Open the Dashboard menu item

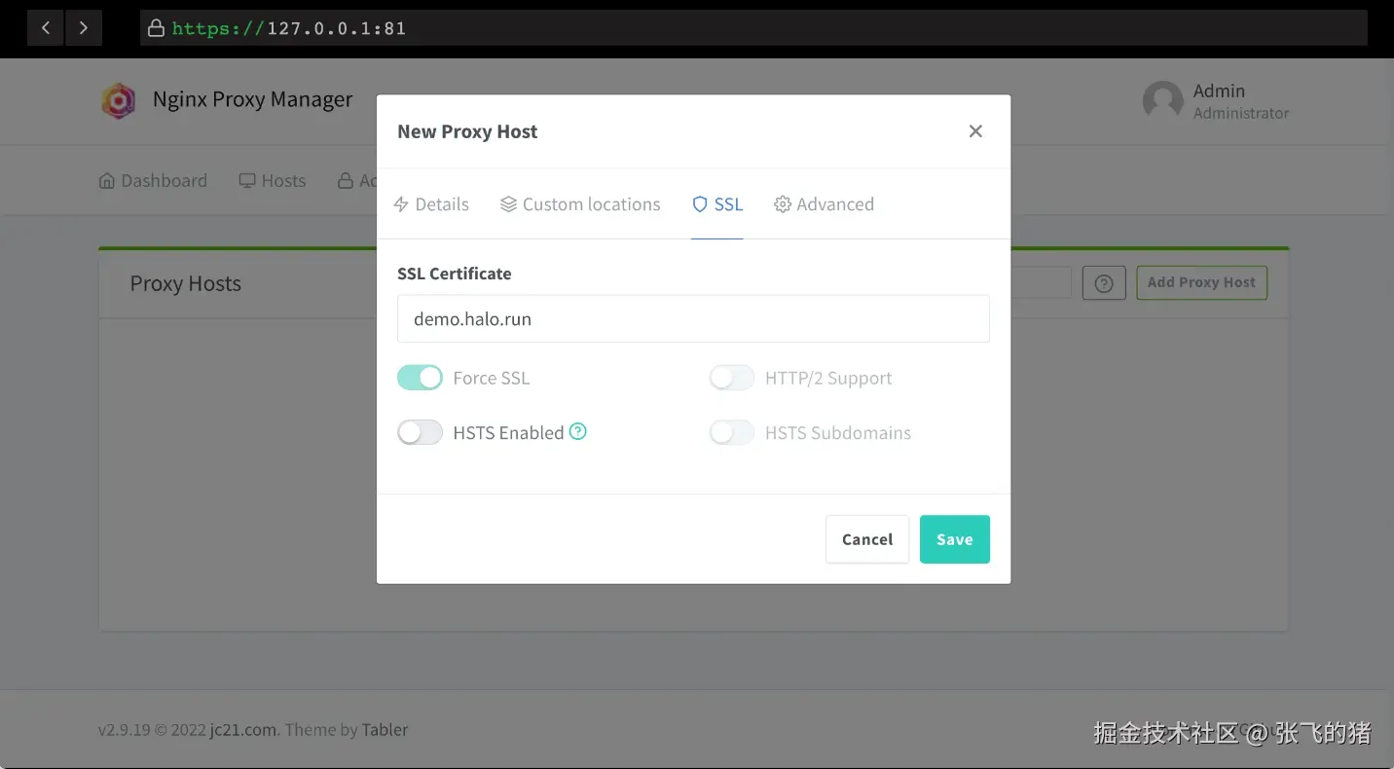click(x=153, y=181)
